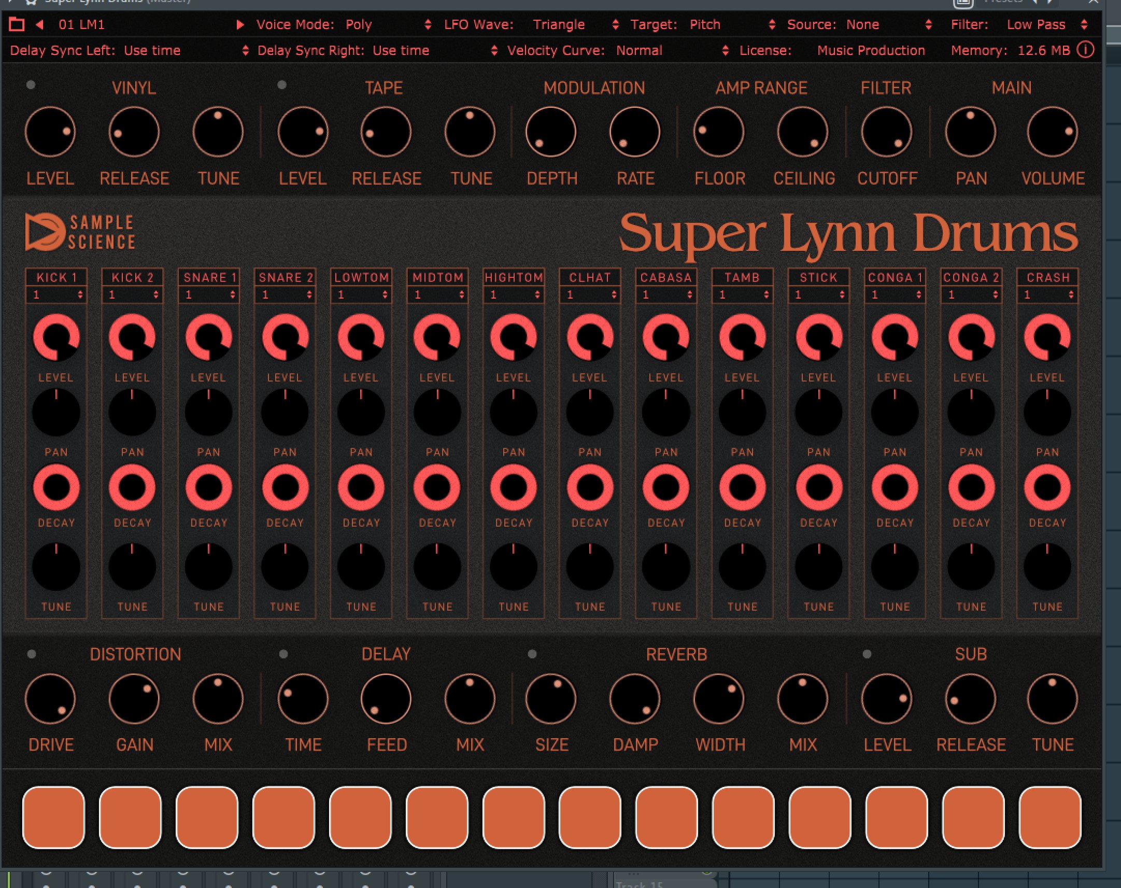Open the Filter Low Pass dropdown
The image size is (1121, 888).
pyautogui.click(x=1047, y=24)
